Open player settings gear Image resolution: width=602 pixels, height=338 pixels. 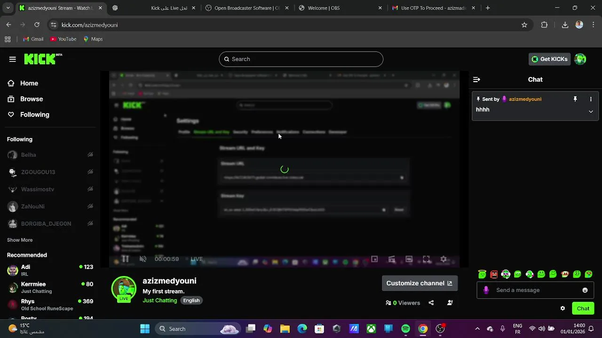[x=444, y=259]
